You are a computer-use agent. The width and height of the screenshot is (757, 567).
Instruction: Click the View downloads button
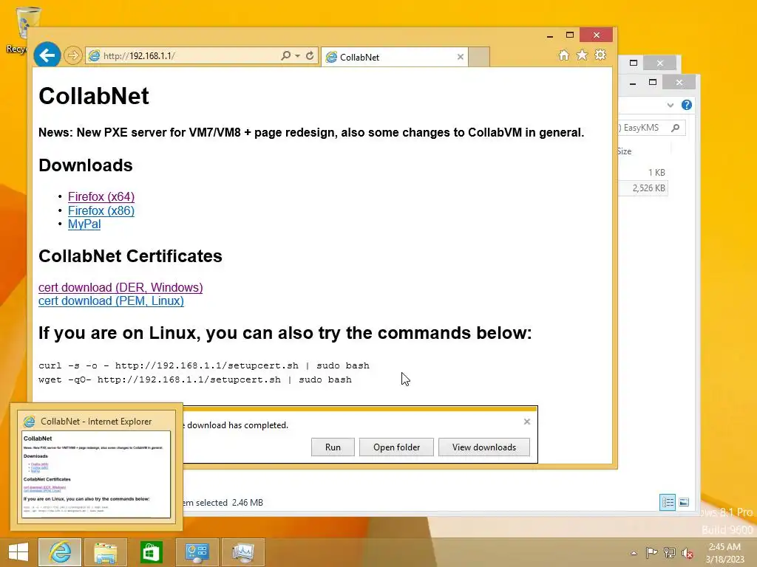483,447
